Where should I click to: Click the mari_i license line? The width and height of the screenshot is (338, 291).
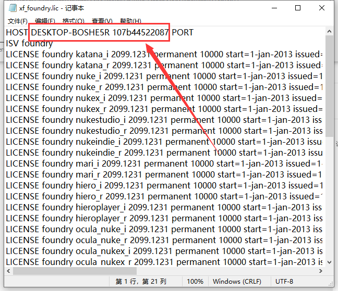(x=164, y=163)
